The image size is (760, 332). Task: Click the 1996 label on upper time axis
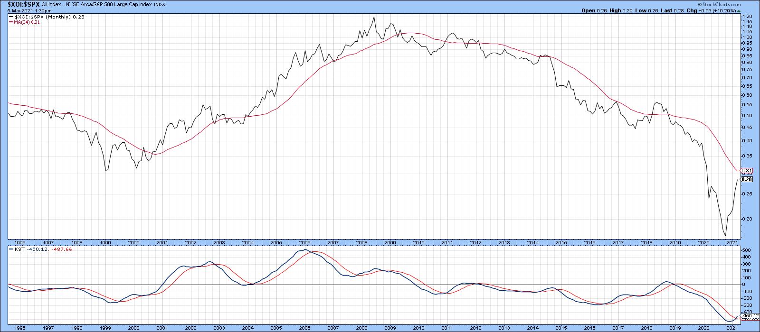(x=19, y=242)
